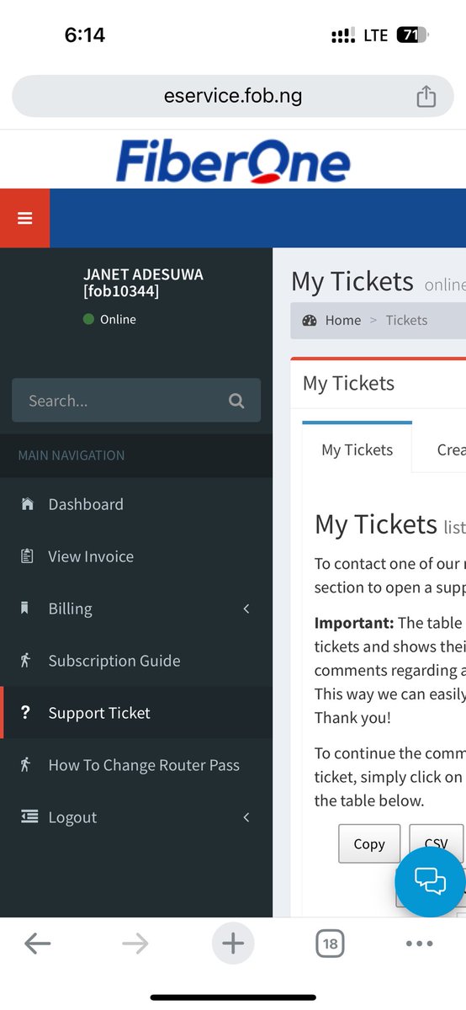Open the live chat bubble

pos(430,881)
